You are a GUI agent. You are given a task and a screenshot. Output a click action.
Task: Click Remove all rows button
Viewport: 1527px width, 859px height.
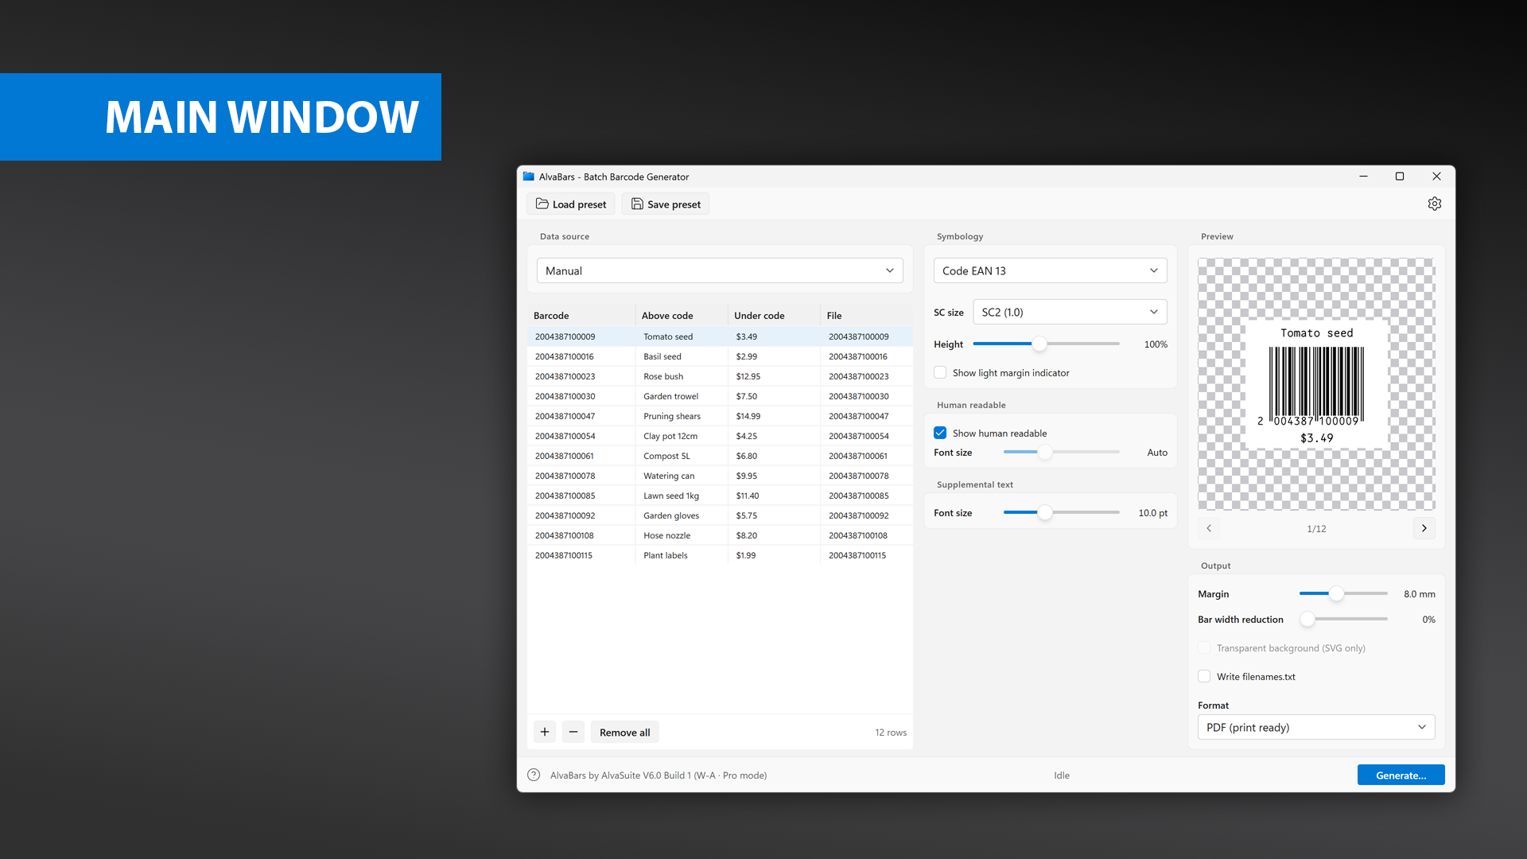(624, 732)
